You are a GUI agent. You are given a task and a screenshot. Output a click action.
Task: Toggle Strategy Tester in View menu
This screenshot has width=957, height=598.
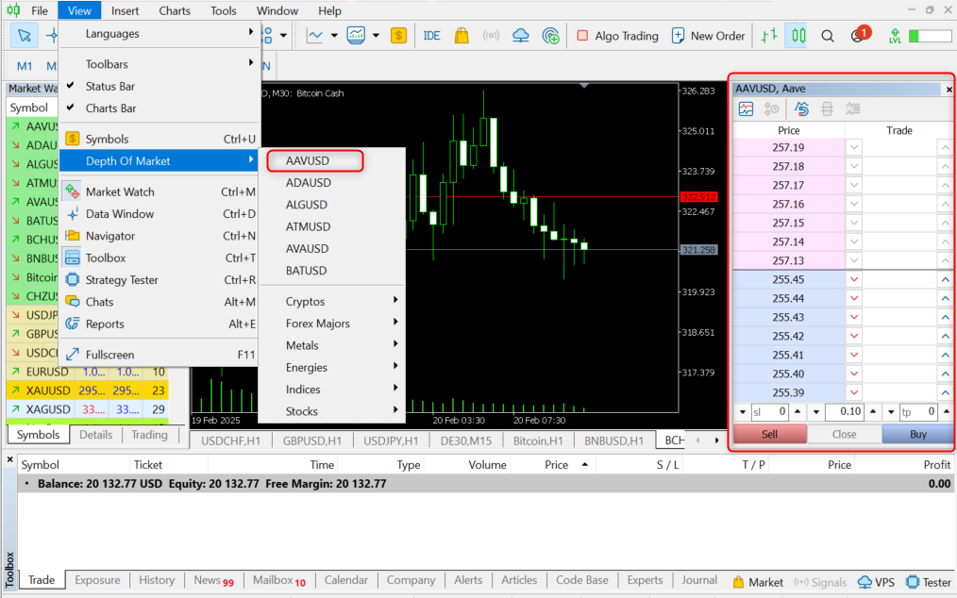159,279
